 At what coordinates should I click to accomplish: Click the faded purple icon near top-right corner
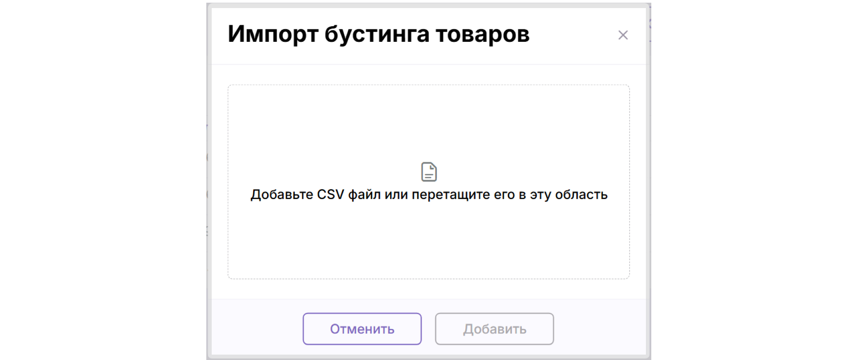[x=650, y=24]
